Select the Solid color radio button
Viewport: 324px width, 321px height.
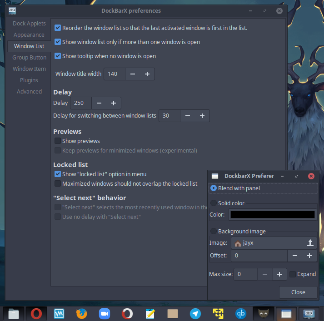[214, 203]
